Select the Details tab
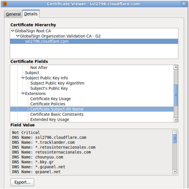 click(31, 14)
